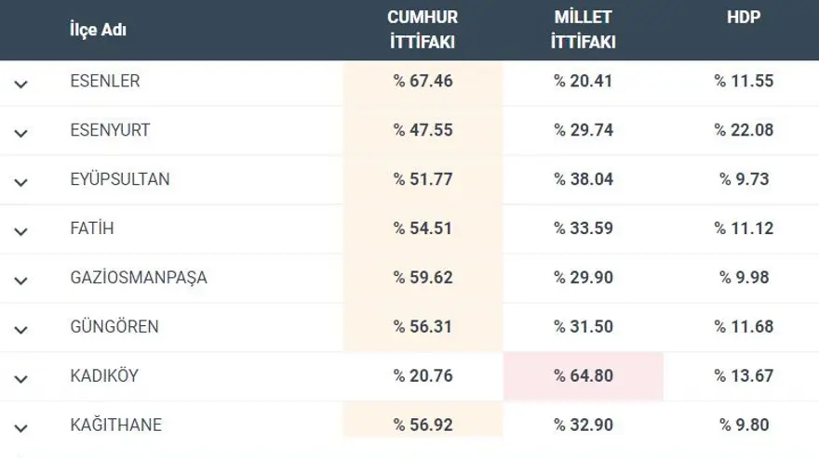Open the KAĞITHANE row chevron
The height and width of the screenshot is (458, 819).
click(21, 428)
